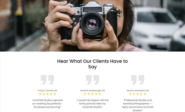Select the middle star under Emily R.
This screenshot has height=112, width=185.
(x=47, y=94)
